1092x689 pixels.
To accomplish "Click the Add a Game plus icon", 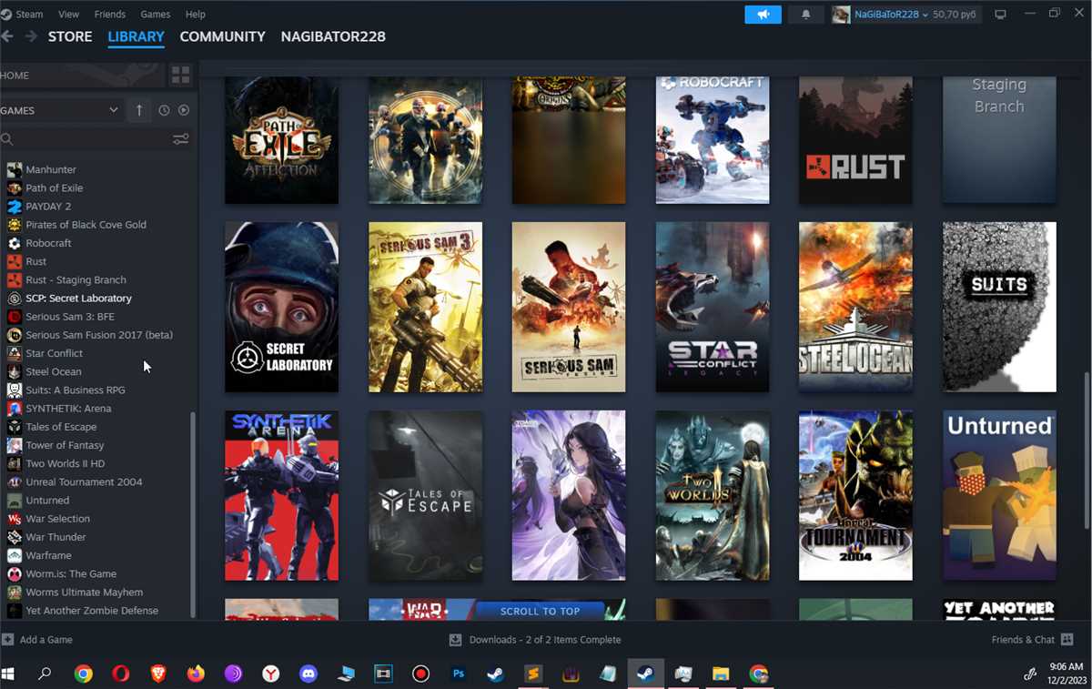I will click(8, 640).
